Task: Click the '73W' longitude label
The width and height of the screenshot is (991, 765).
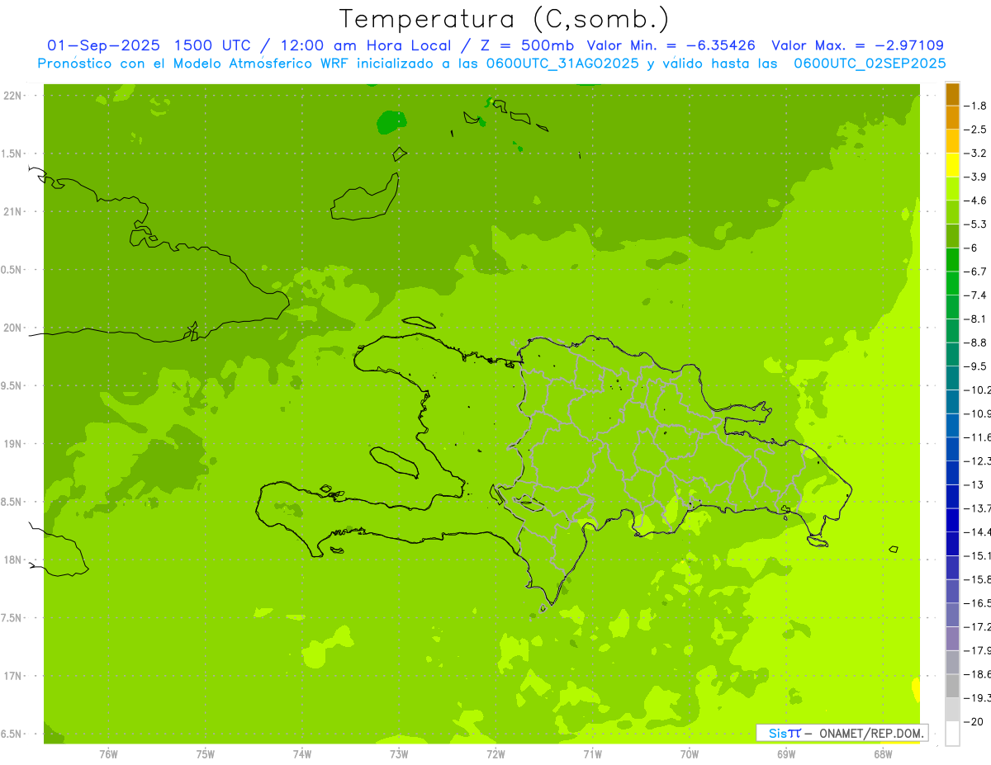Action: (399, 753)
